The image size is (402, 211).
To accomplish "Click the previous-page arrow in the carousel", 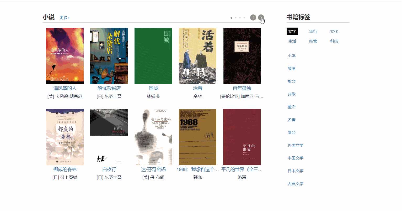I will [253, 17].
